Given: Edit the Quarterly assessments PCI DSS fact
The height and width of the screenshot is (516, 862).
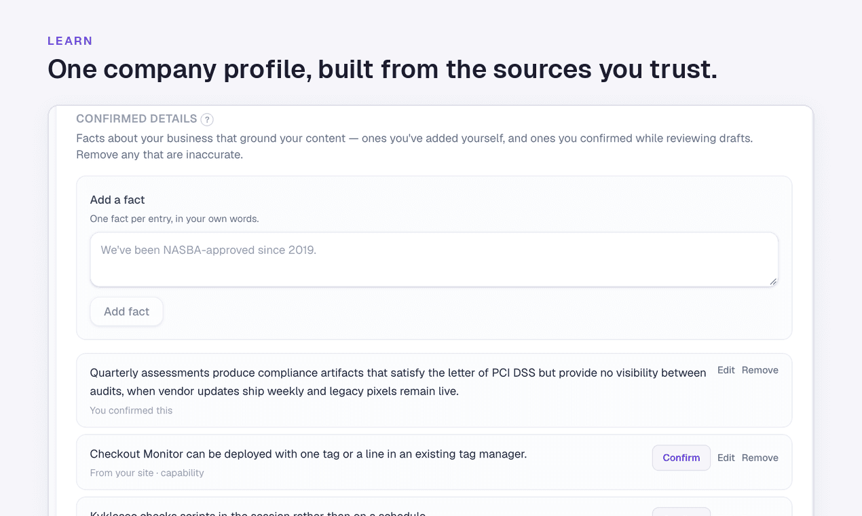Looking at the screenshot, I should 726,370.
